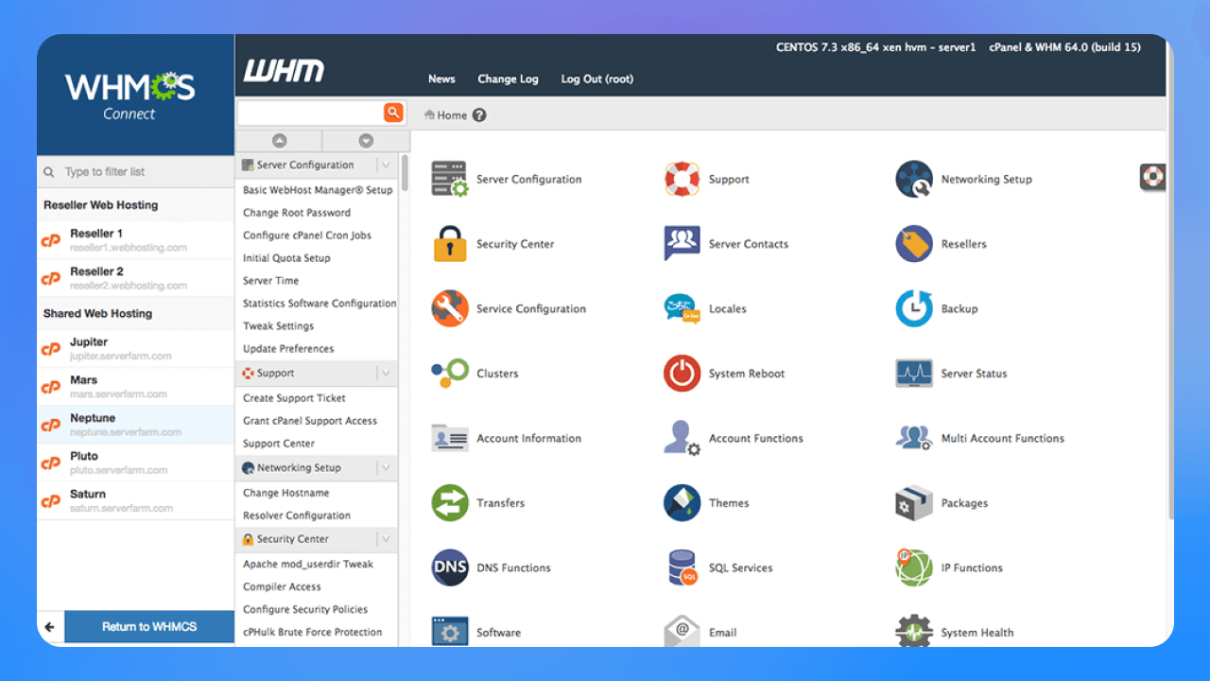Open Configure cPanel Cron Jobs link
The height and width of the screenshot is (681, 1210).
click(x=307, y=236)
